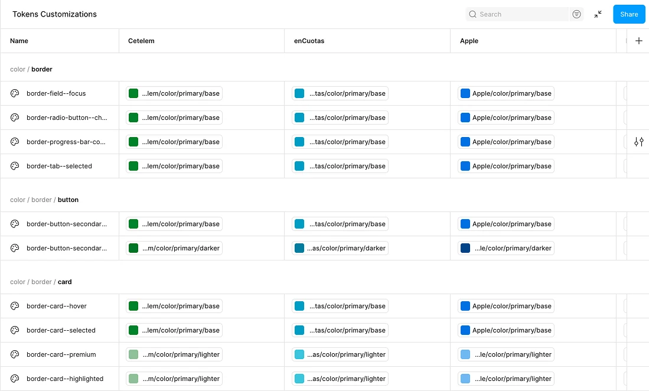Open the filter options icon beside search
Image resolution: width=649 pixels, height=391 pixels.
[x=576, y=14]
